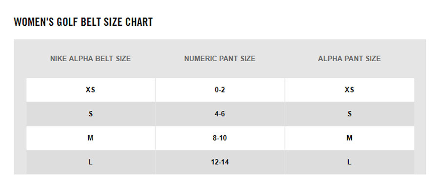Click the XS cell under Alpha Pant Size
The image size is (439, 195).
pyautogui.click(x=349, y=90)
